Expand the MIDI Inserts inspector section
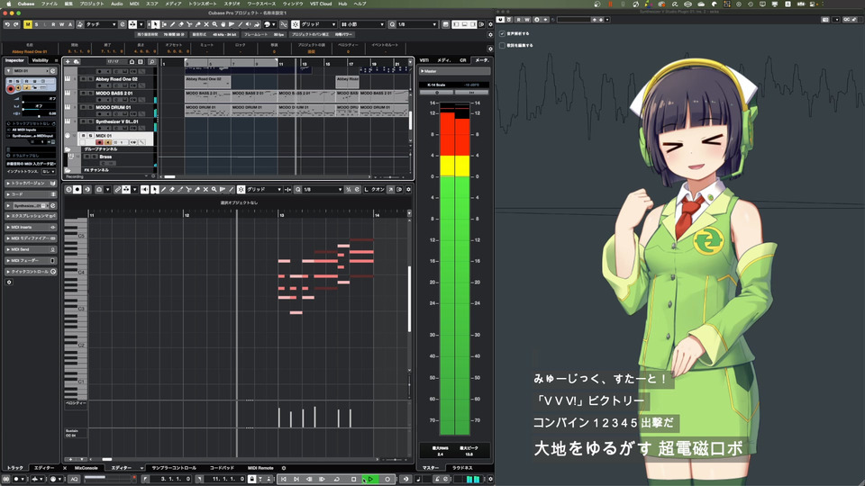The image size is (865, 486). point(31,227)
